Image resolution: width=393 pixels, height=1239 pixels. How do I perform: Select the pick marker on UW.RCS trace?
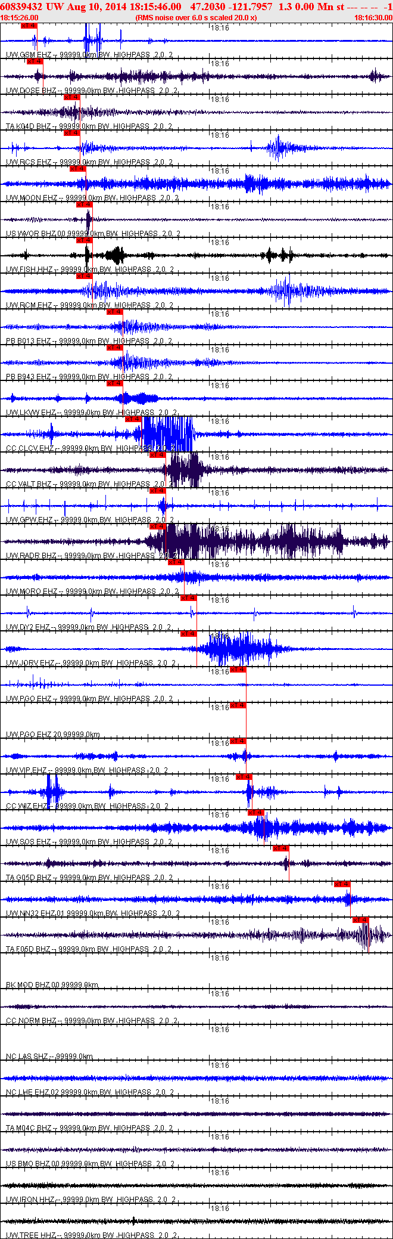pos(71,133)
